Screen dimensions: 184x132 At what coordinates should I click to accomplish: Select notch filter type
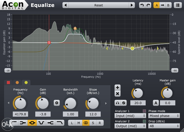[x=41, y=123]
